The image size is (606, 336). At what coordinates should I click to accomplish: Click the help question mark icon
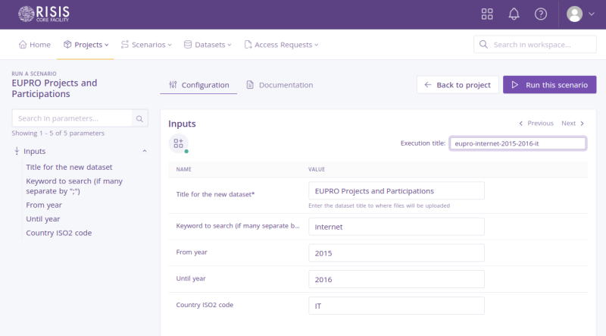(x=540, y=14)
